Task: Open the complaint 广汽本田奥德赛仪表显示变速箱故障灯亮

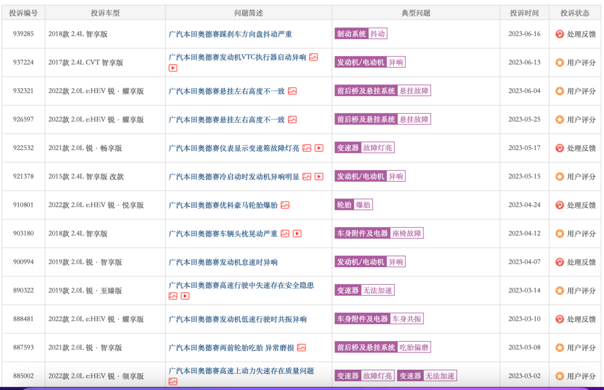Action: coord(234,148)
